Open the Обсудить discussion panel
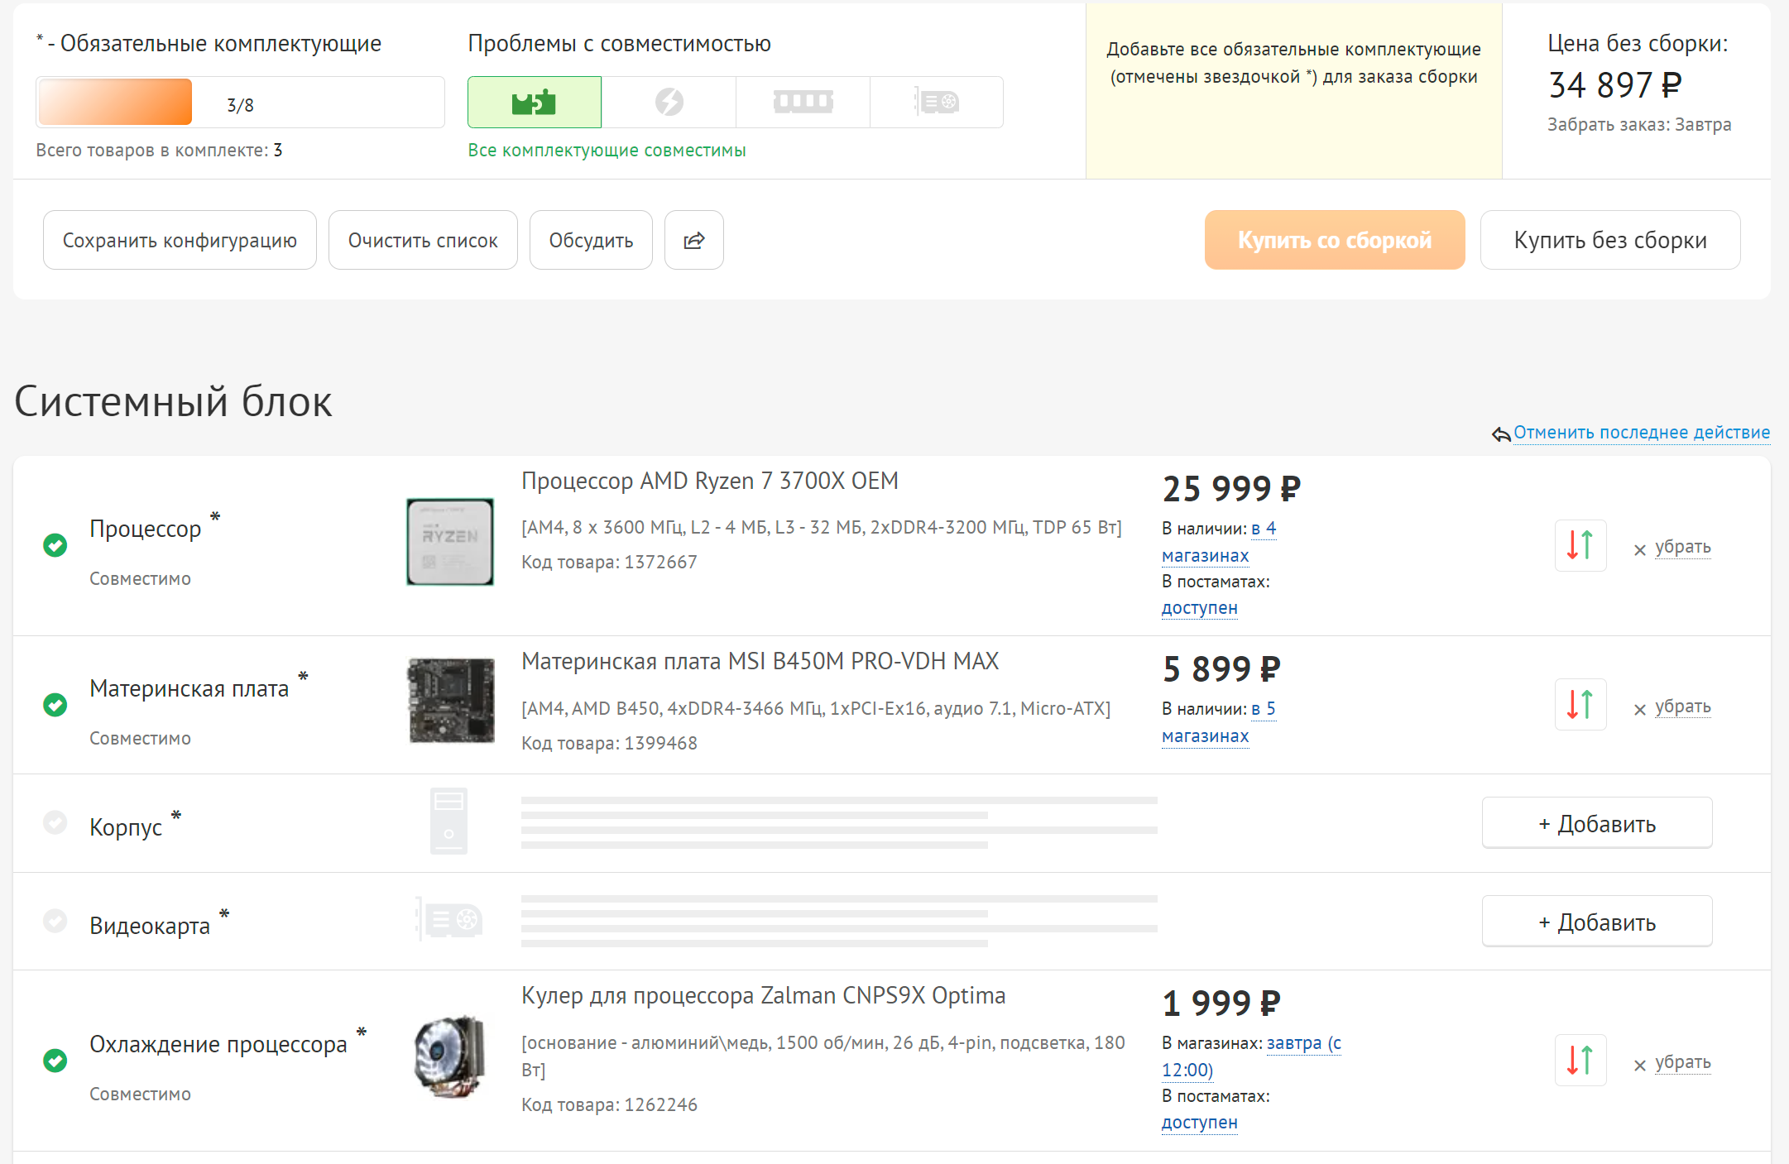Viewport: 1789px width, 1164px height. pos(590,240)
